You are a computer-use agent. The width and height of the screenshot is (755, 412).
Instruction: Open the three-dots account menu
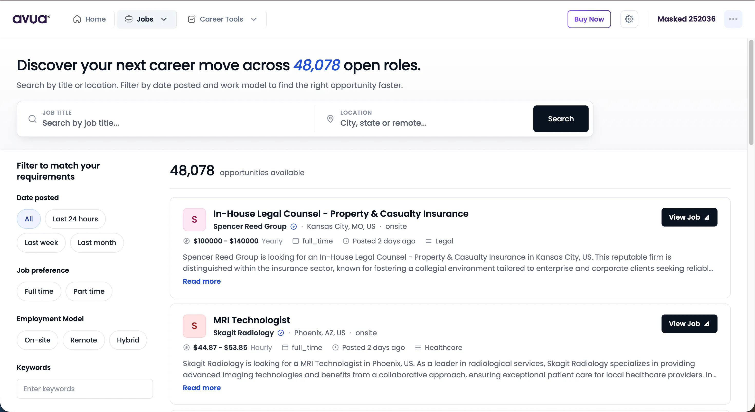pos(733,19)
